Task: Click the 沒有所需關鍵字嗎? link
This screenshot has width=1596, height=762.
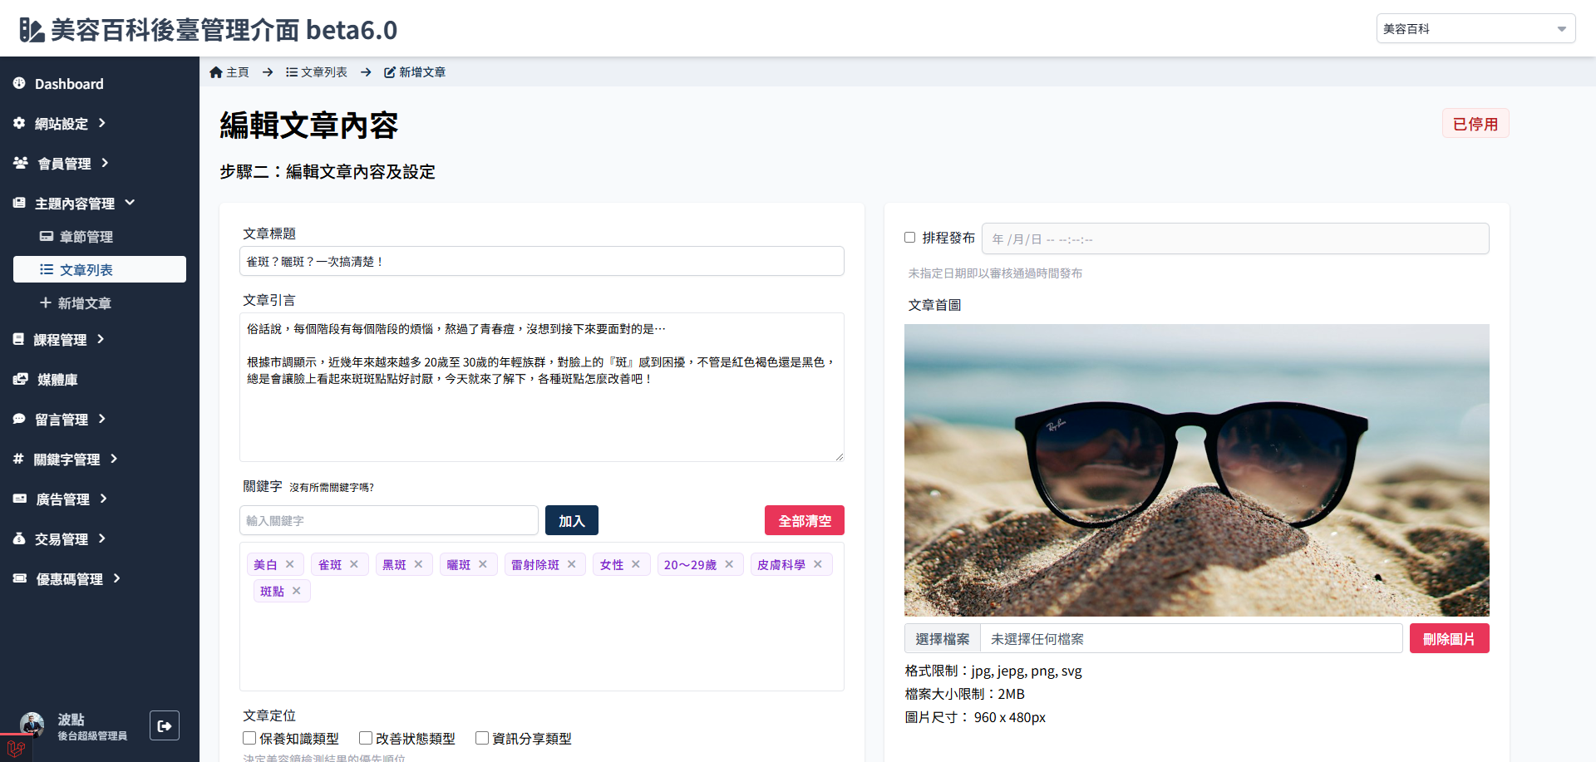Action: pyautogui.click(x=332, y=488)
